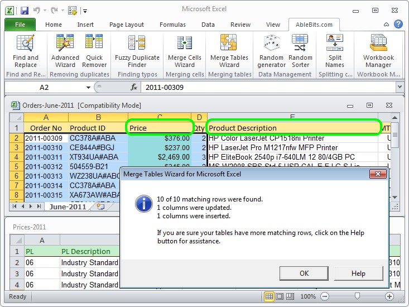Switch to Page Layout view in status bar
Viewport: 409px width, 307px height.
pyautogui.click(x=280, y=296)
